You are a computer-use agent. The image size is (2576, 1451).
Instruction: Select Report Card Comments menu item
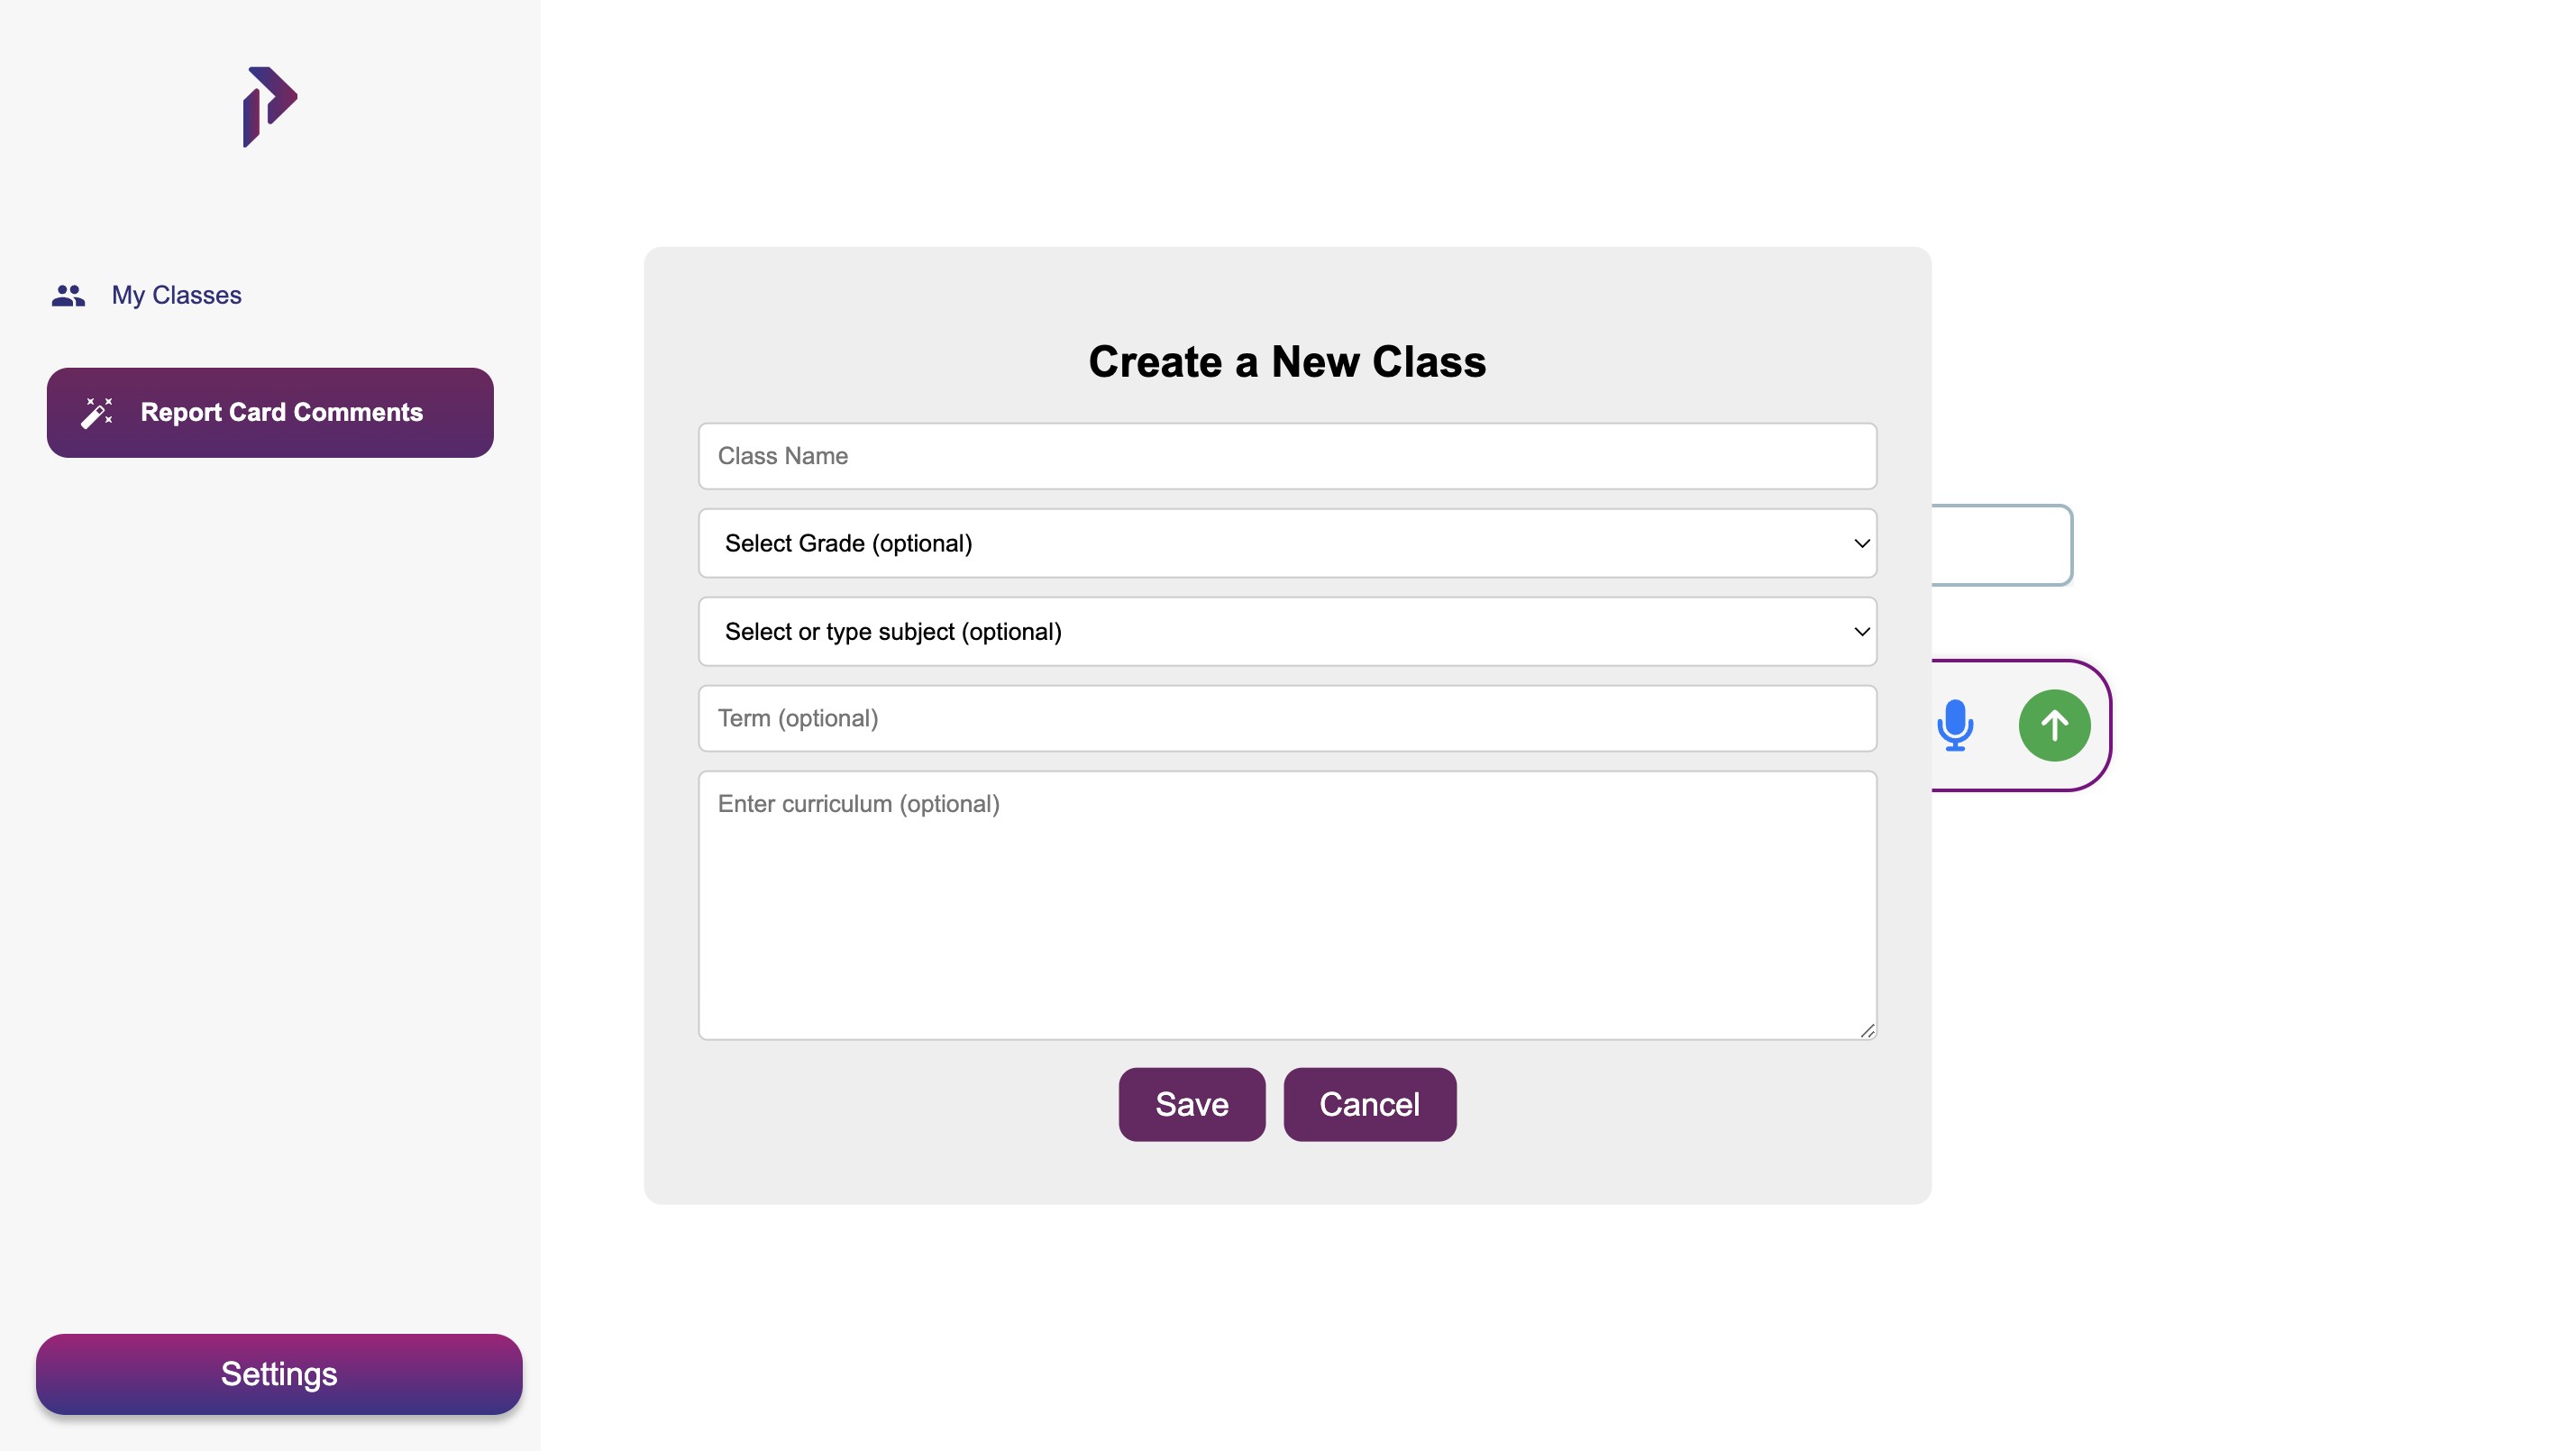pyautogui.click(x=270, y=412)
